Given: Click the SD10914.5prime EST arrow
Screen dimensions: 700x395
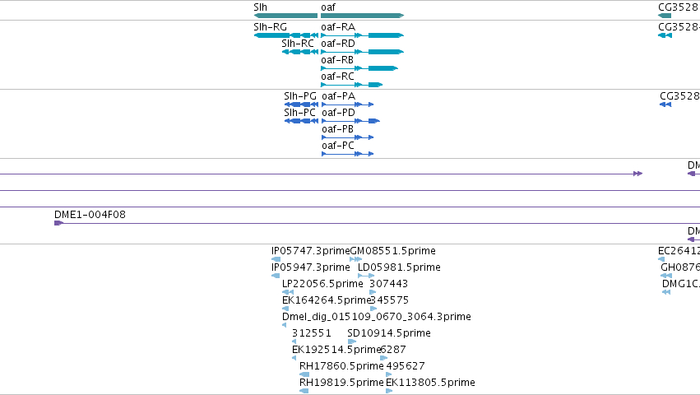Looking at the screenshot, I should [352, 342].
